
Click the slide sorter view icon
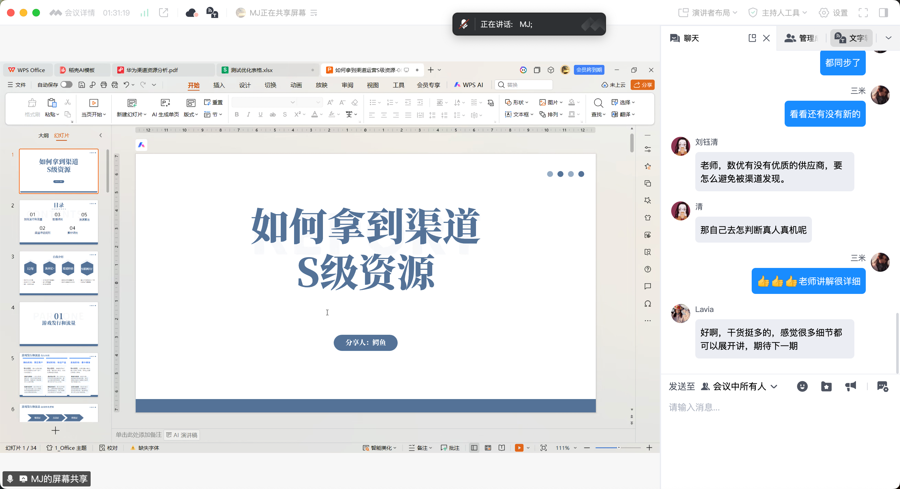[x=488, y=448]
